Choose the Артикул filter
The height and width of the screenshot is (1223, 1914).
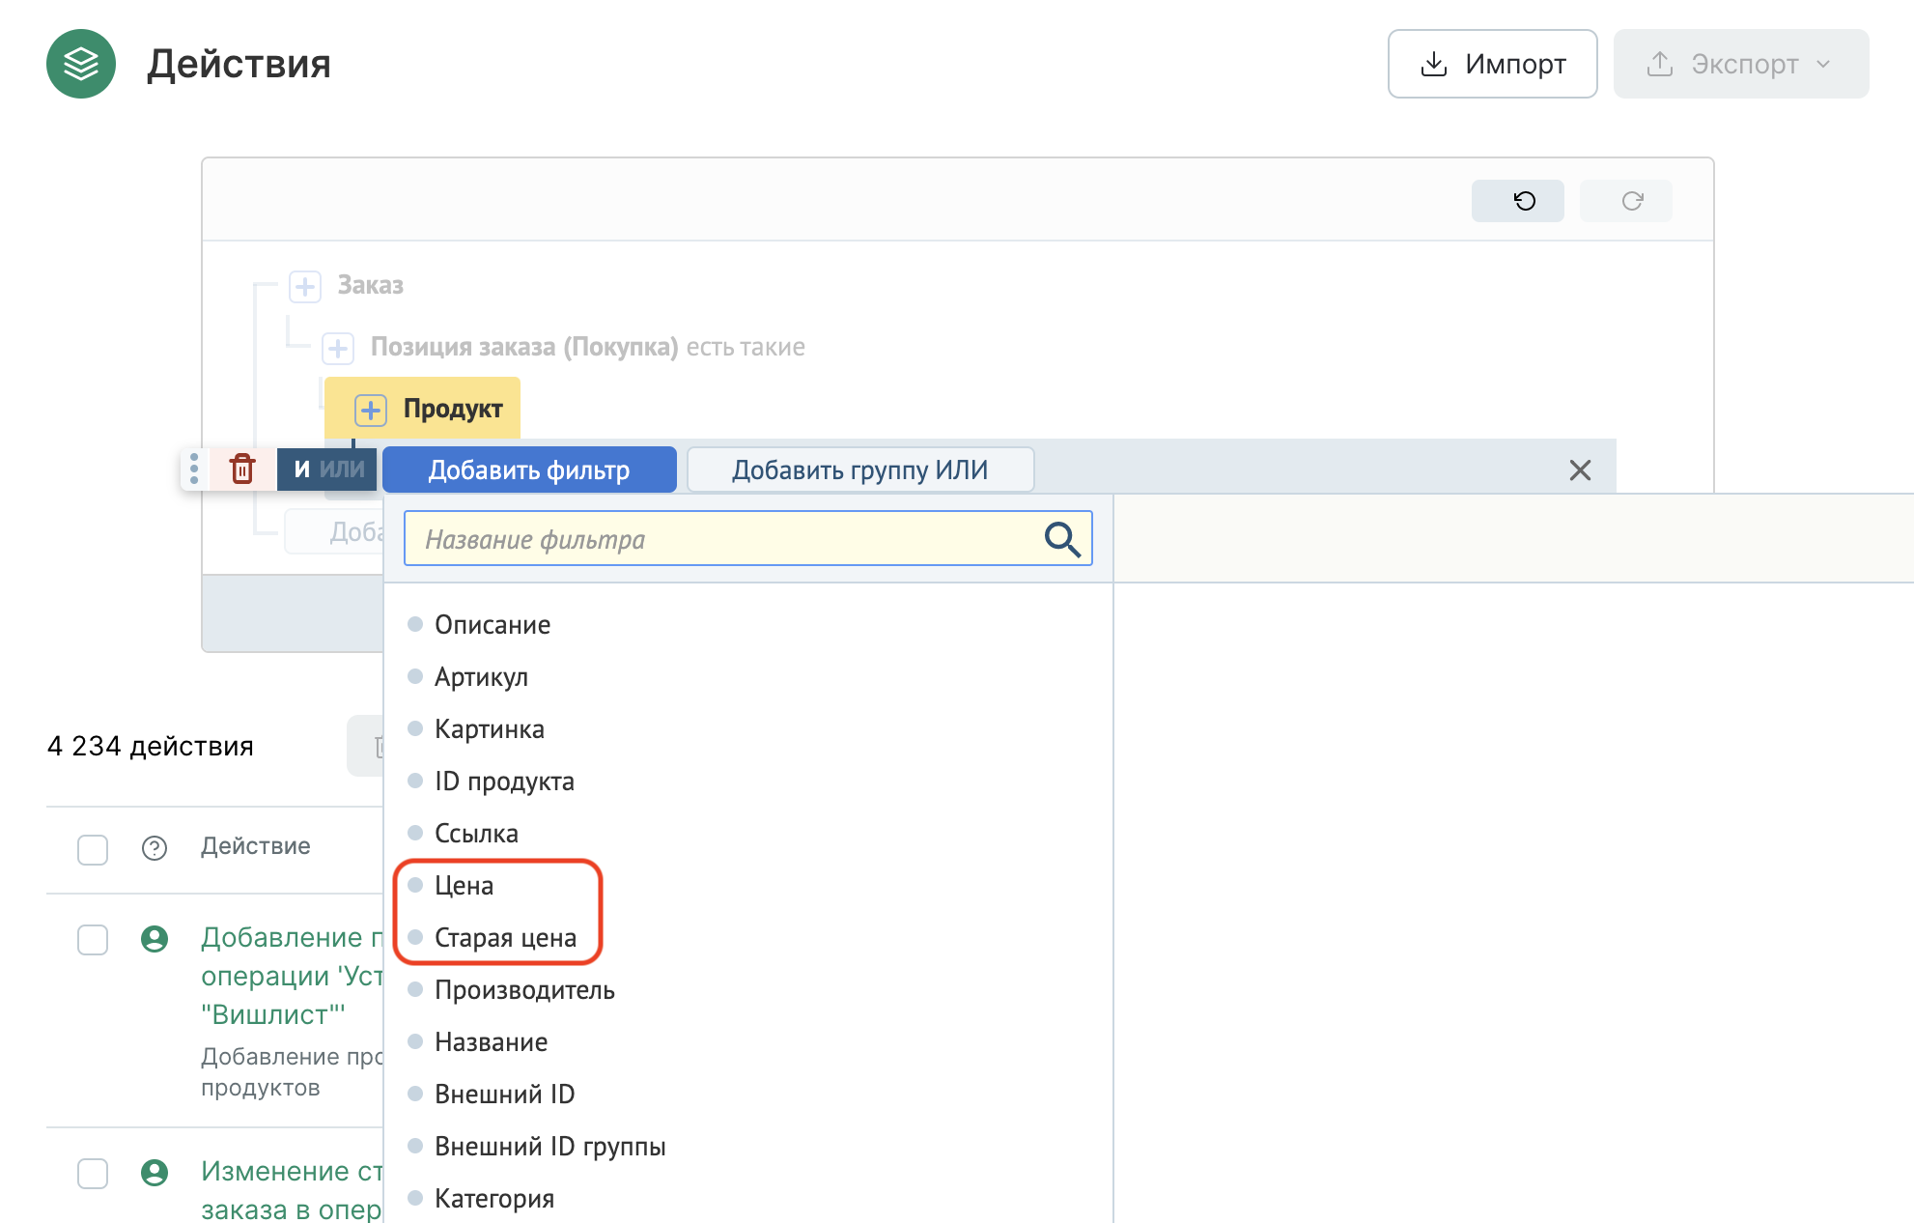pos(481,677)
